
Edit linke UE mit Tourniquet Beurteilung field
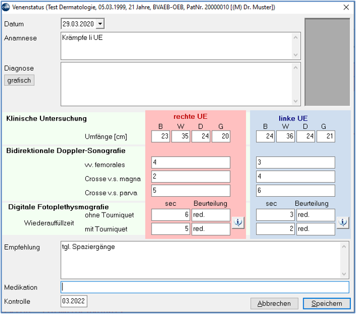pos(316,229)
